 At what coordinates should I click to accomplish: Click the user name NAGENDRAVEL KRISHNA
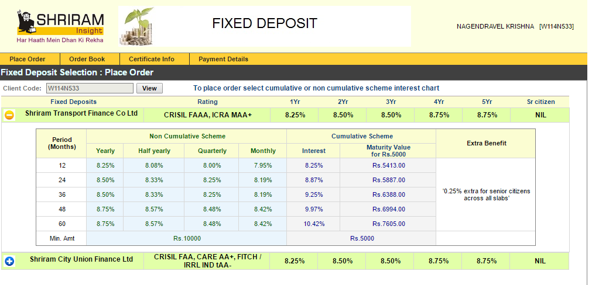[x=495, y=27]
